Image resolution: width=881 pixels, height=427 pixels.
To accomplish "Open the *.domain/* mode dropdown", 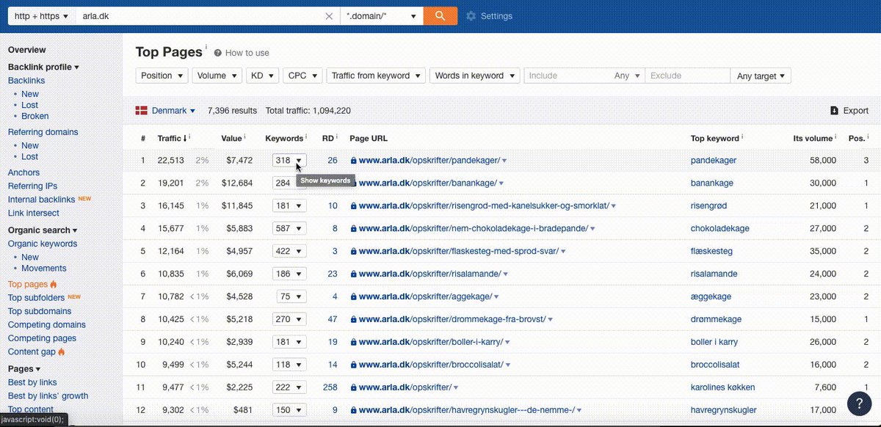I will point(382,15).
